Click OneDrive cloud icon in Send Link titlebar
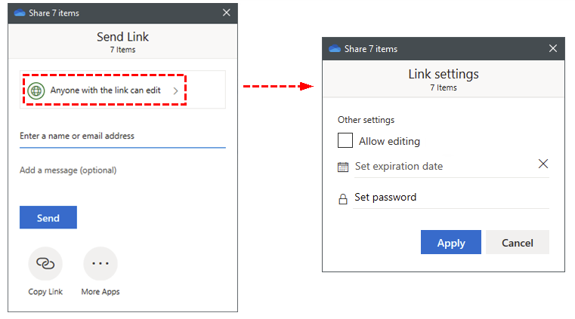Screen dimensions: 575x319 (20, 13)
